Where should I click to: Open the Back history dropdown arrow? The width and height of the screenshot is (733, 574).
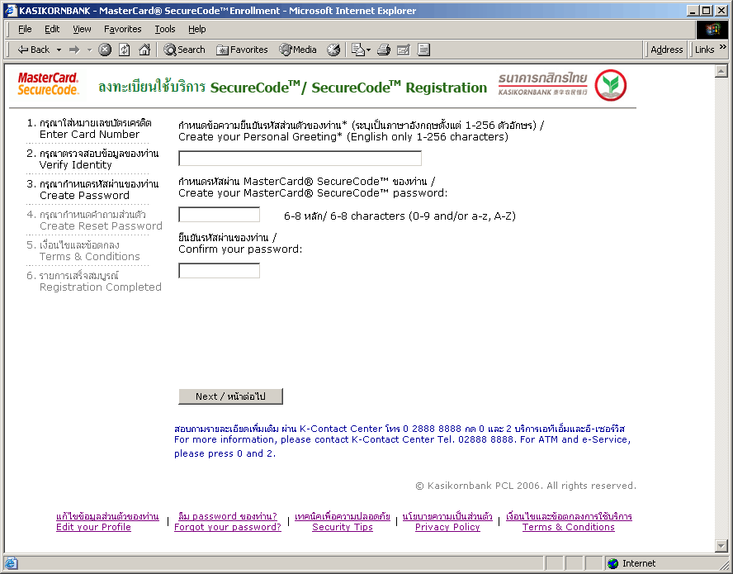(59, 50)
